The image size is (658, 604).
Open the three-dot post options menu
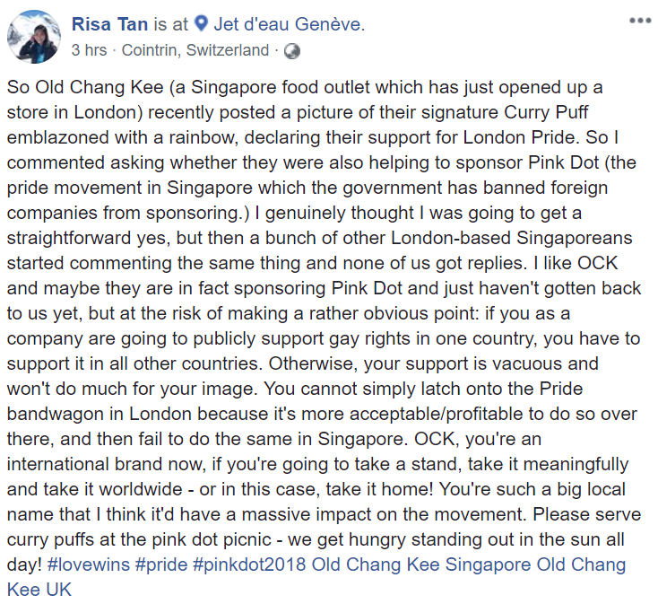click(x=639, y=20)
